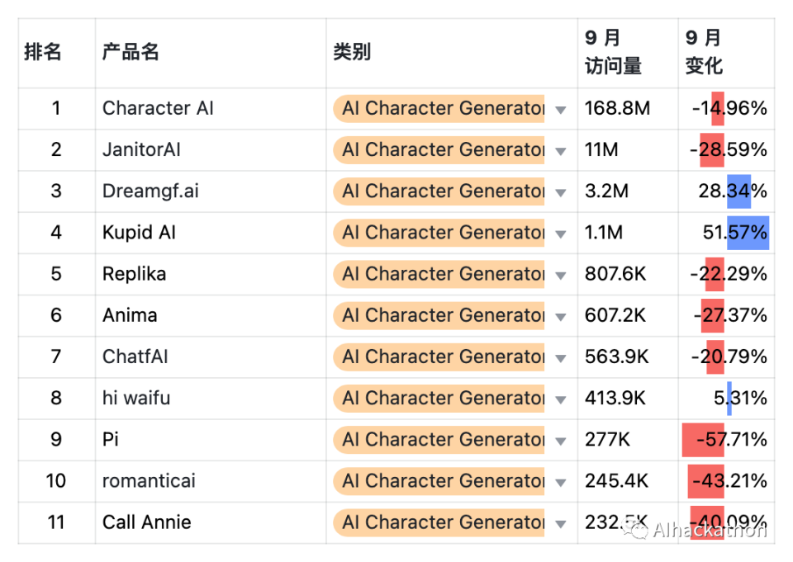Image resolution: width=793 pixels, height=562 pixels.
Task: Select the hi waifu product cell
Action: click(136, 399)
